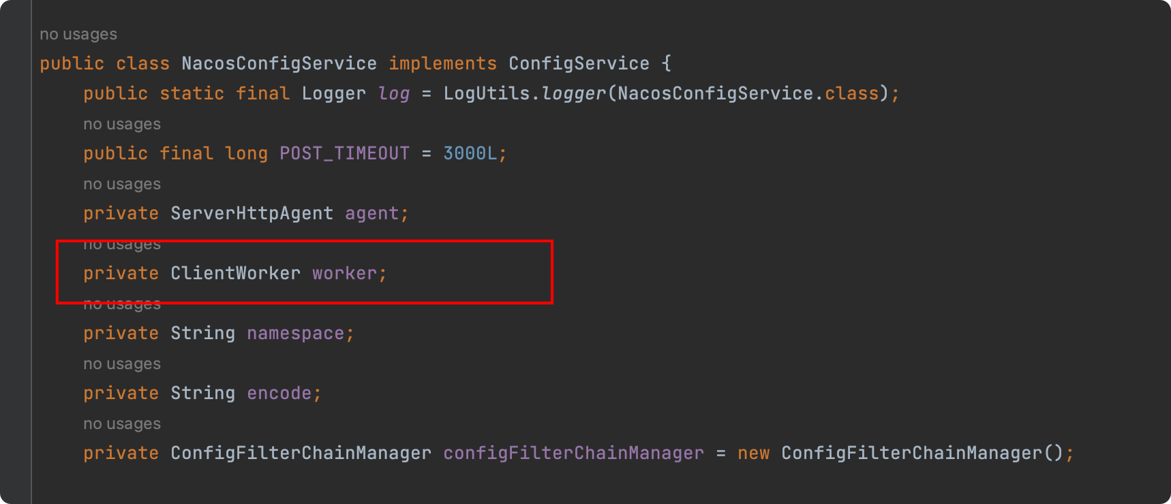Open the ServerHttpAgent type reference
The width and height of the screenshot is (1171, 504).
point(252,213)
